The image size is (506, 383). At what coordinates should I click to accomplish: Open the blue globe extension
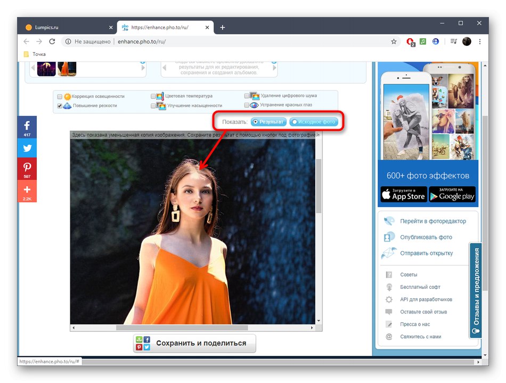coord(436,41)
